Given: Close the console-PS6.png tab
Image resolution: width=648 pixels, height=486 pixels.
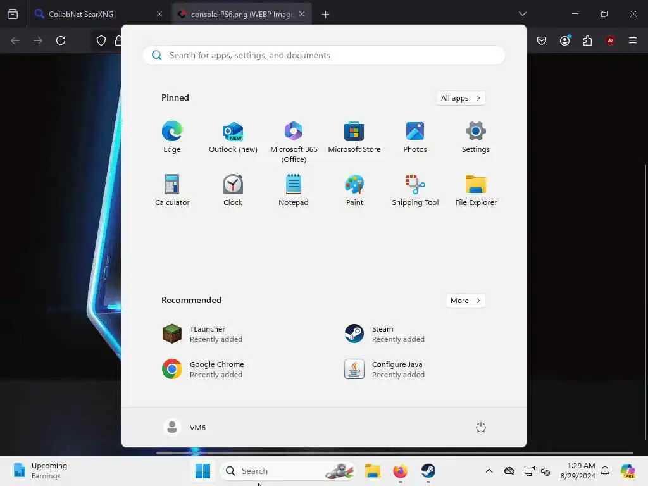Looking at the screenshot, I should coord(302,14).
